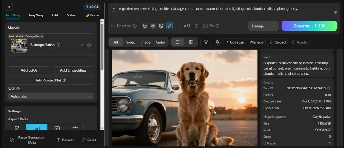Open the VAE Automatic dropdown
This screenshot has width=344, height=148.
(x=51, y=96)
